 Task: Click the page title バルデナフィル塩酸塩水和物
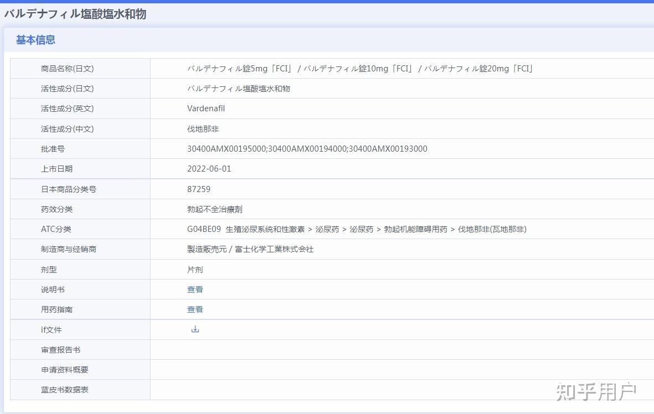(x=75, y=14)
